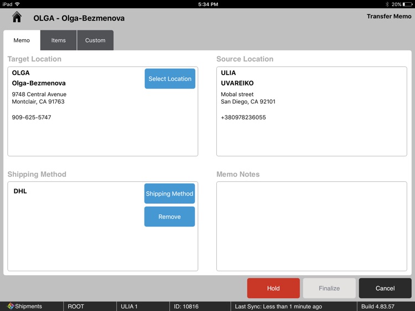The height and width of the screenshot is (311, 415).
Task: Tap the Transfer Memo title label
Action: [x=389, y=17]
